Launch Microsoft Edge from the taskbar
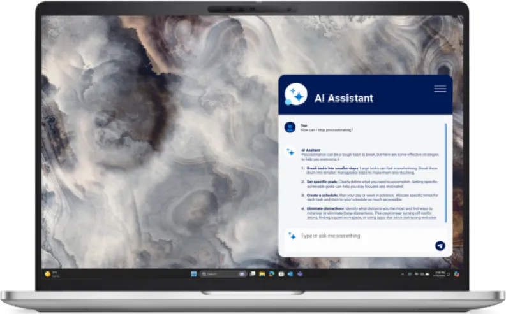 272,274
